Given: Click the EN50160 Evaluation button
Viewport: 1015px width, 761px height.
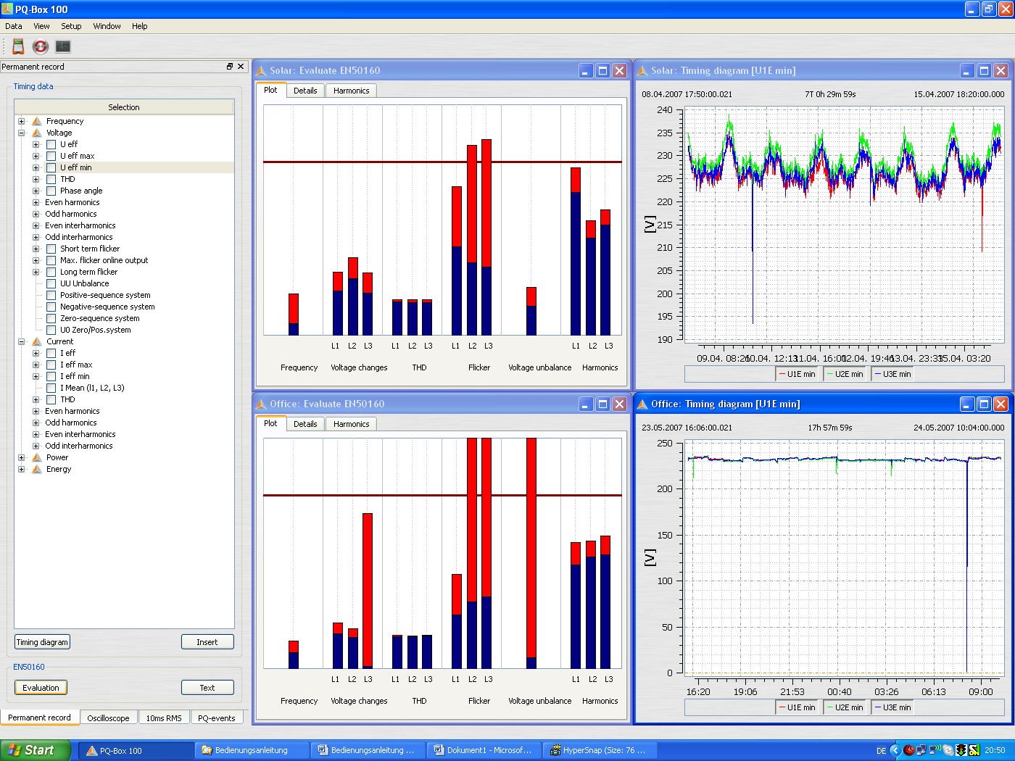Looking at the screenshot, I should click(41, 688).
